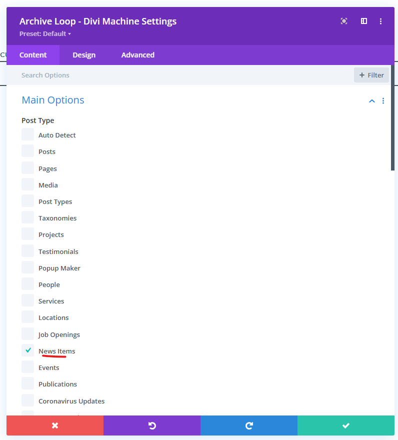The height and width of the screenshot is (440, 398).
Task: Click the blue redo arrow button
Action: (249, 425)
